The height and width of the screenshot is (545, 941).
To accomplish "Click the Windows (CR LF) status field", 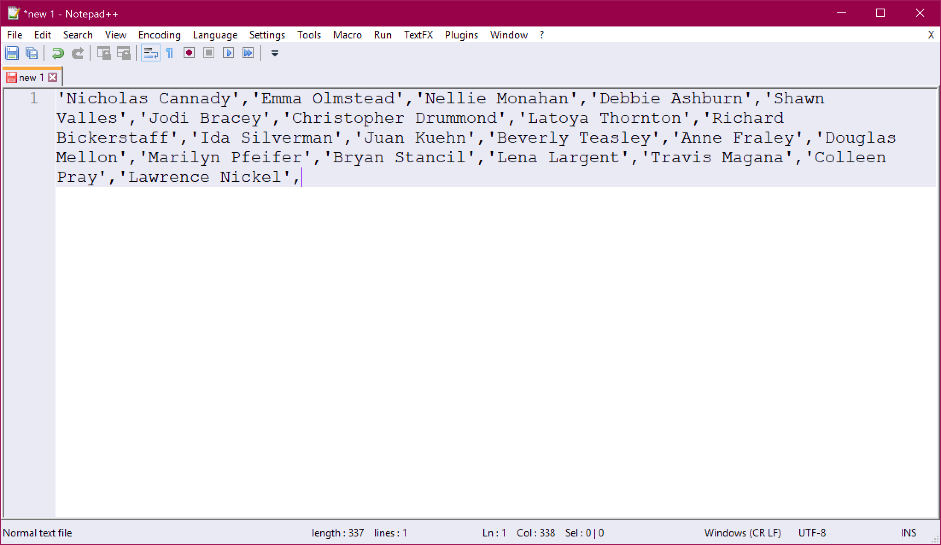I will pyautogui.click(x=742, y=533).
